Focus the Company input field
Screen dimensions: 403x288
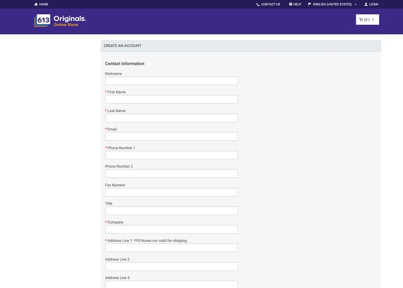[172, 229]
